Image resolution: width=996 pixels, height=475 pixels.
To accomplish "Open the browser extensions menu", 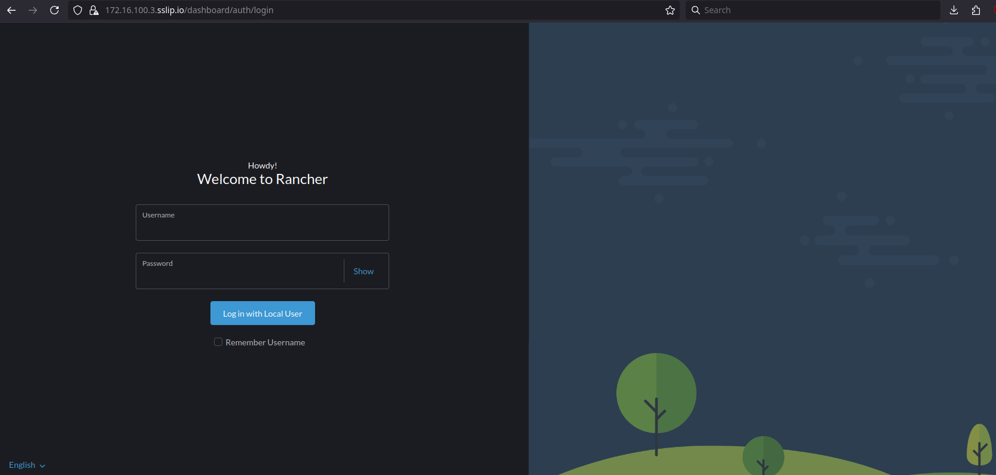I will [x=976, y=10].
